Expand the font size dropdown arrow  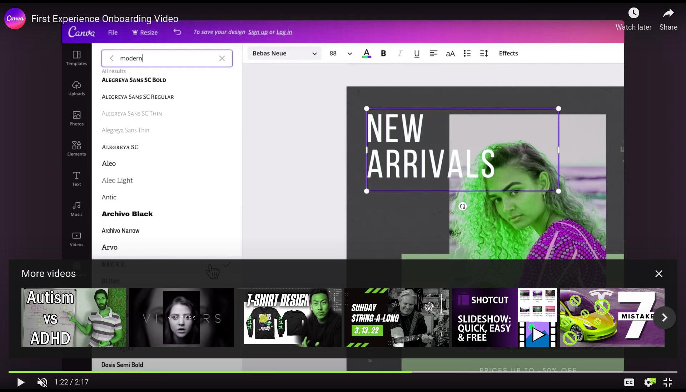click(350, 54)
